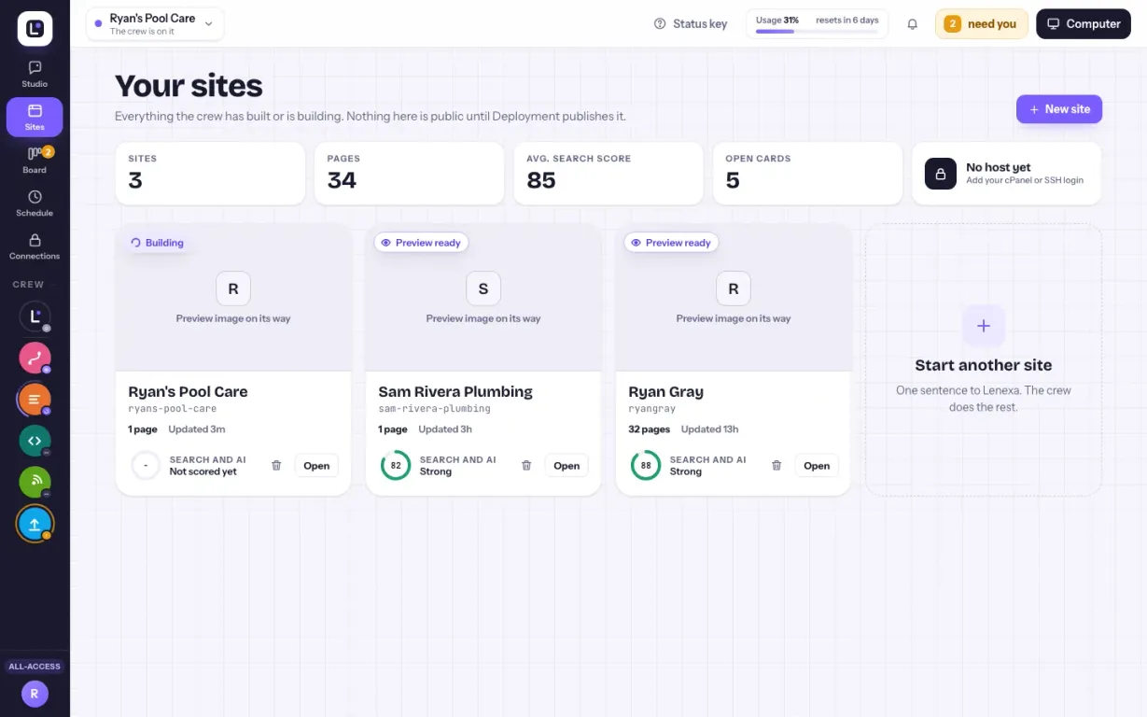Screen dimensions: 1147x717
Task: Click the 'No host yet' lock card
Action: (1007, 174)
